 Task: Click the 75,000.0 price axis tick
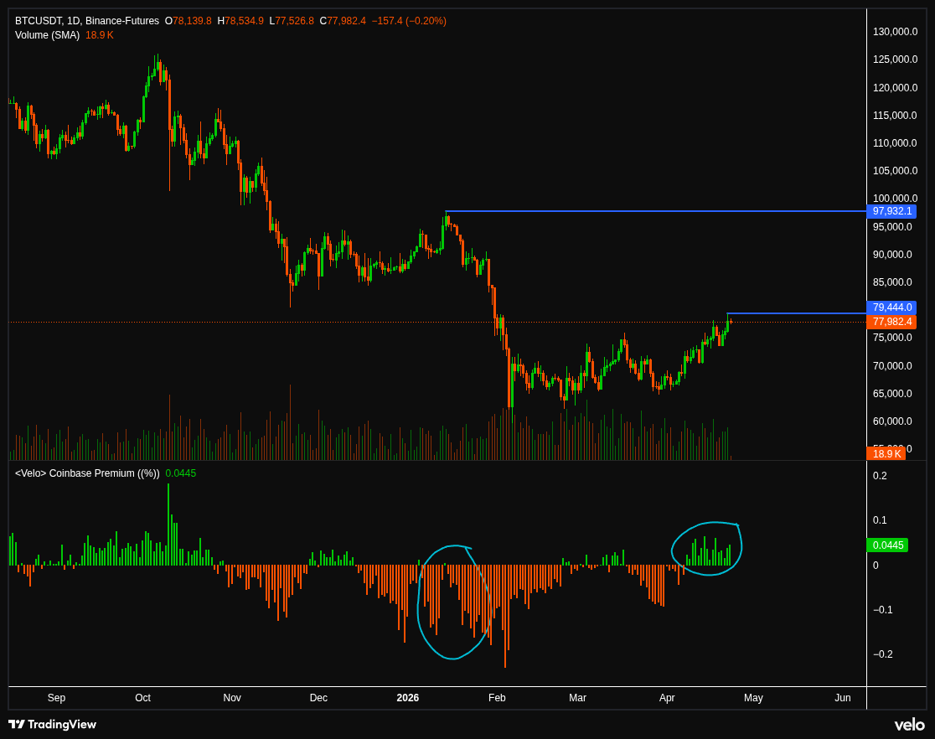tap(892, 338)
